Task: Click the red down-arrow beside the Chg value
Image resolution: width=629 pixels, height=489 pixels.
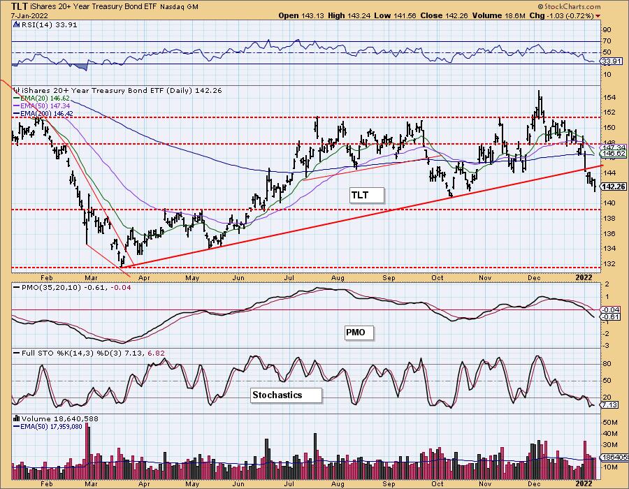Action: click(598, 16)
